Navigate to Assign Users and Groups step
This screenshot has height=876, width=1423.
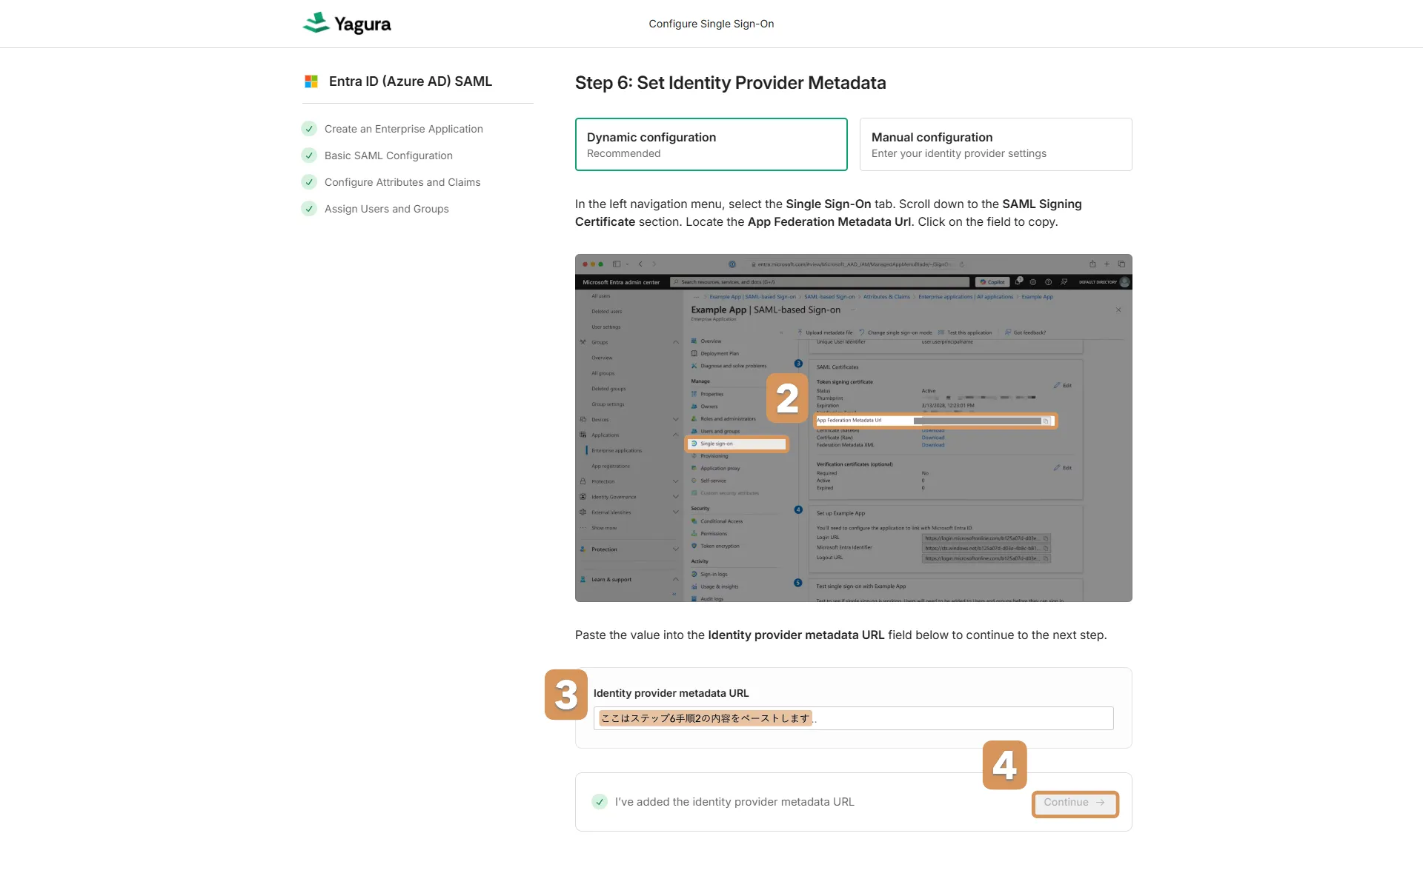tap(386, 209)
